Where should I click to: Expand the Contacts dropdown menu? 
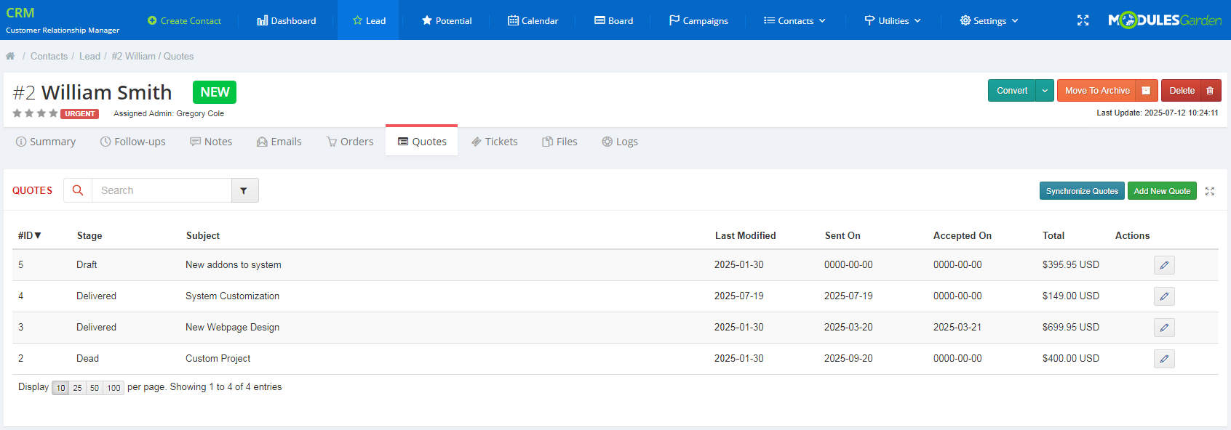794,20
